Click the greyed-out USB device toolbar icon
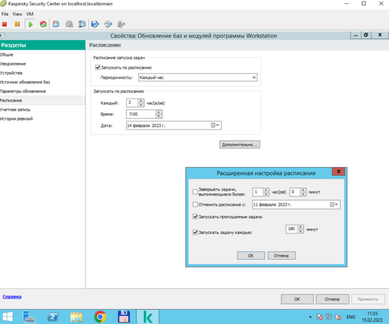The image size is (389, 324). click(x=121, y=24)
